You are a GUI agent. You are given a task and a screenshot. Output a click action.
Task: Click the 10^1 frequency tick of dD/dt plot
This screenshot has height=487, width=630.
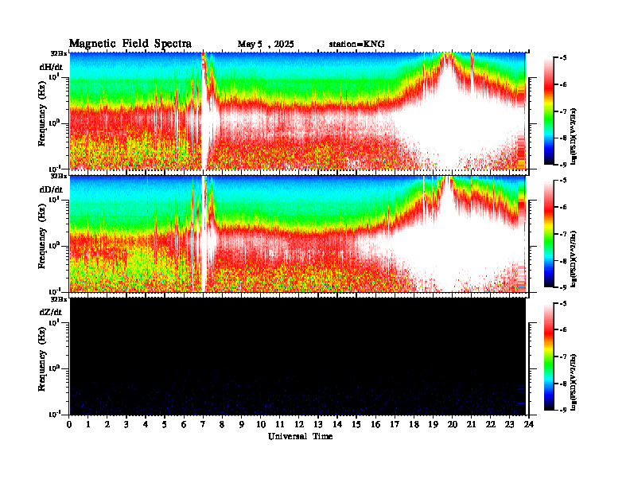(54, 200)
